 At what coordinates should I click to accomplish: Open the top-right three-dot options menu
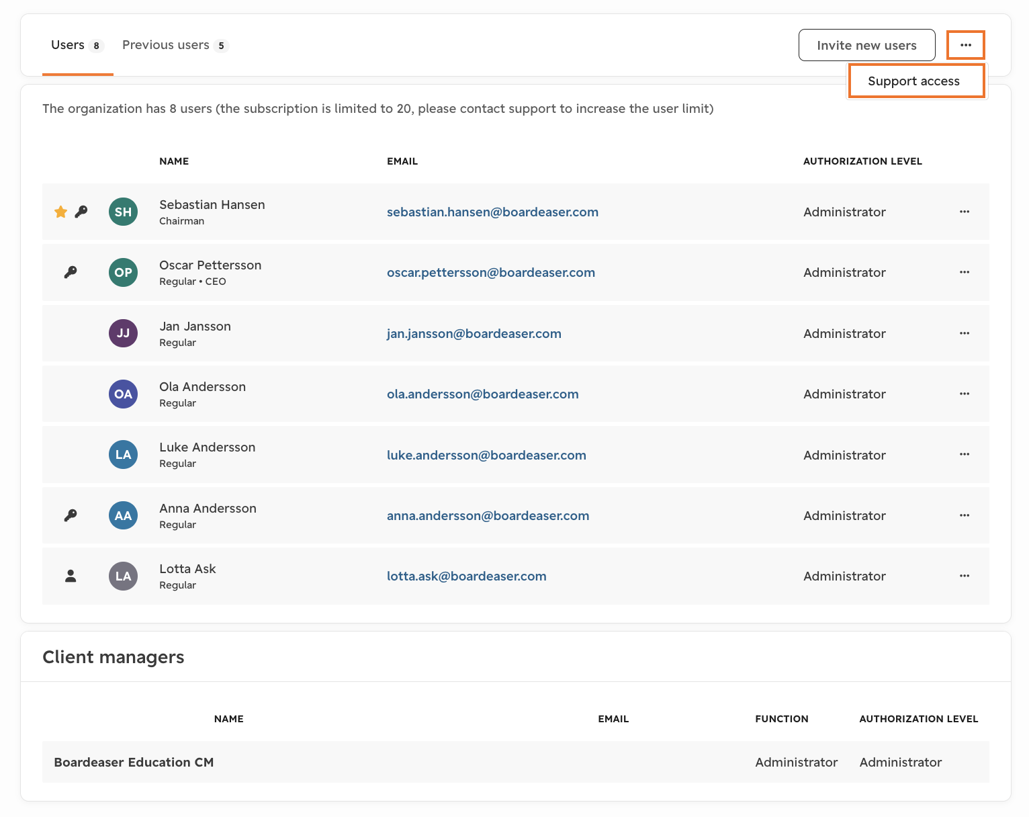[x=965, y=45]
